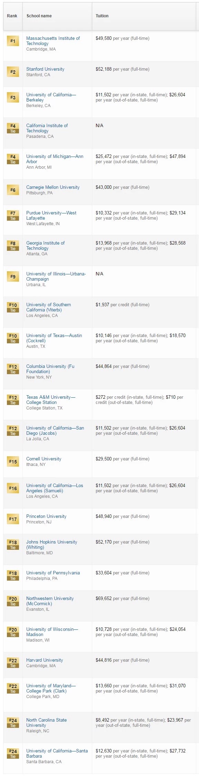Click the #2 gold rank badge

pyautogui.click(x=13, y=72)
